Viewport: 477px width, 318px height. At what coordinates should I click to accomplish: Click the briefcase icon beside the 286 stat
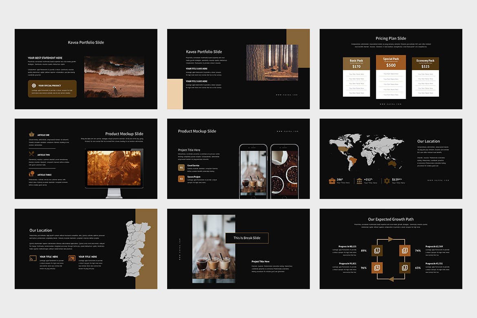332,181
